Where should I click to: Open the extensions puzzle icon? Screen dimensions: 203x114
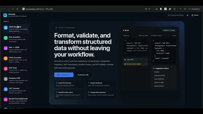(x=175, y=9)
